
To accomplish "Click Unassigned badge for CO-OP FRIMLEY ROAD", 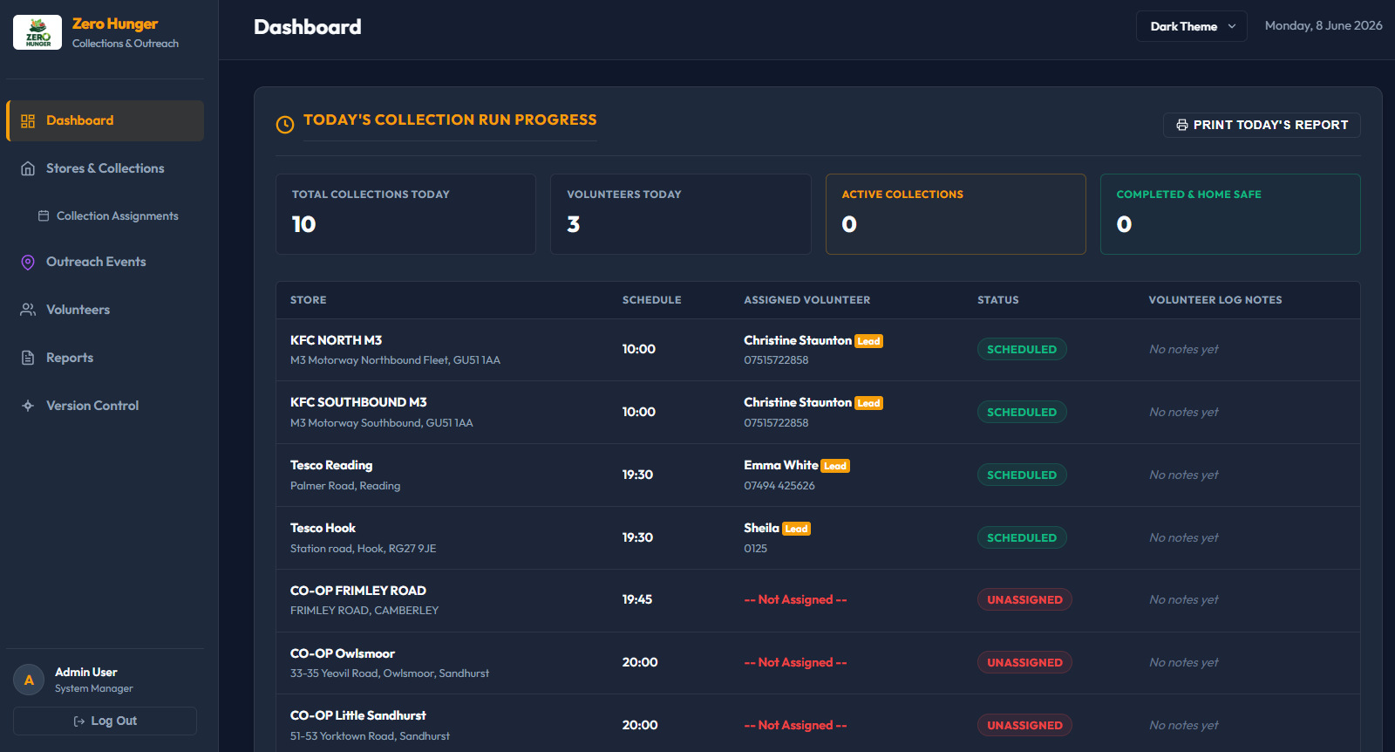I will coord(1024,599).
